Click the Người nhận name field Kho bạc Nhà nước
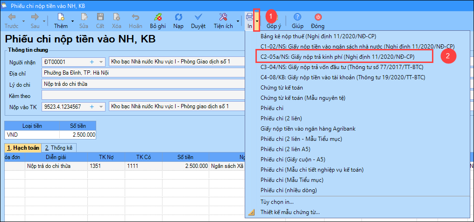 pos(176,62)
